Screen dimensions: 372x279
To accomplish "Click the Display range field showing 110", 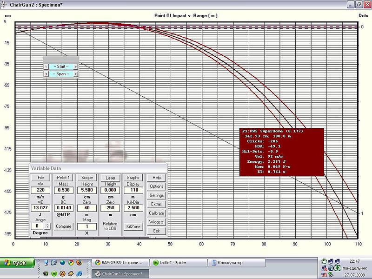I will click(133, 190).
